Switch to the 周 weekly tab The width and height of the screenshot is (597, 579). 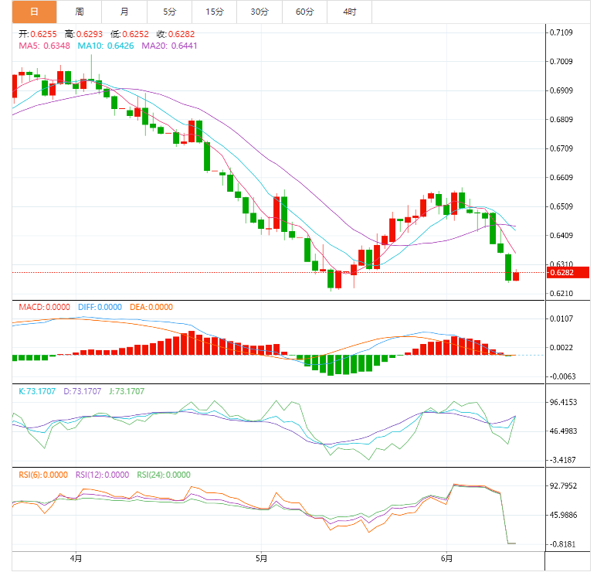(x=80, y=12)
